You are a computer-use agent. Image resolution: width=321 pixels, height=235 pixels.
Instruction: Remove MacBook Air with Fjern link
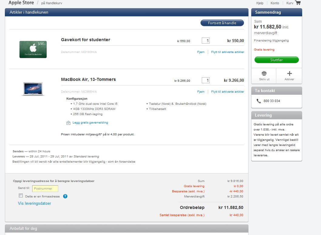pos(201,91)
